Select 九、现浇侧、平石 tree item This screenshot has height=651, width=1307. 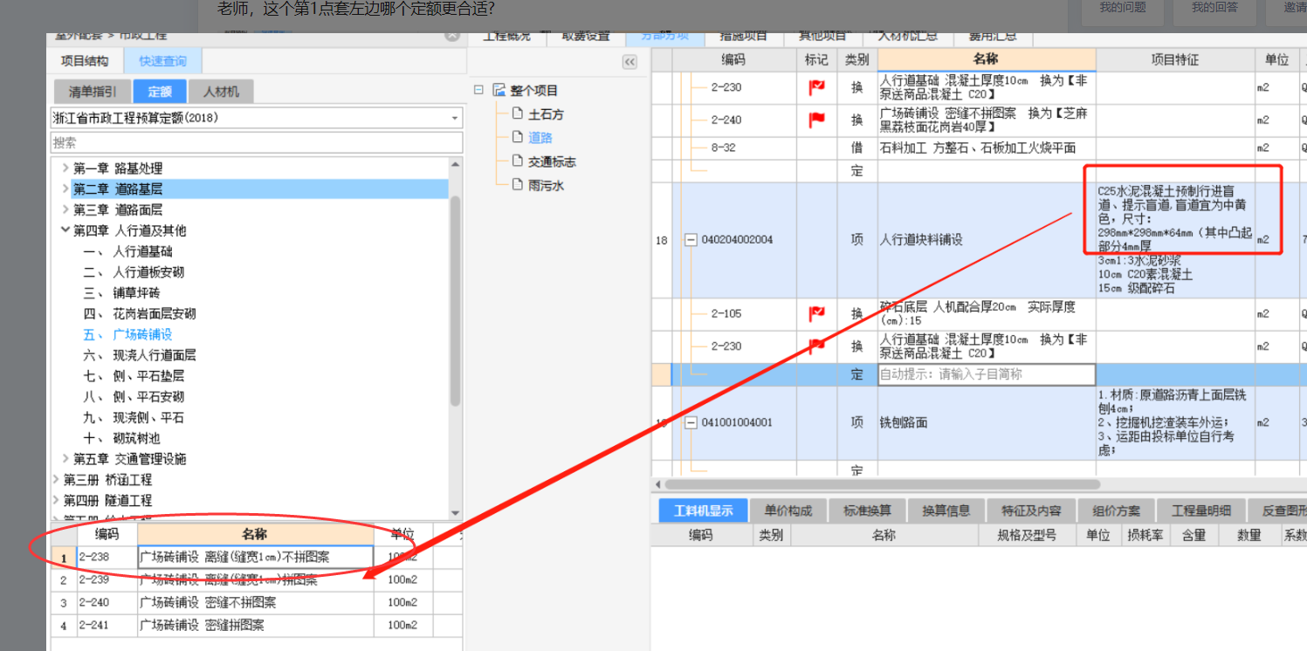(134, 417)
